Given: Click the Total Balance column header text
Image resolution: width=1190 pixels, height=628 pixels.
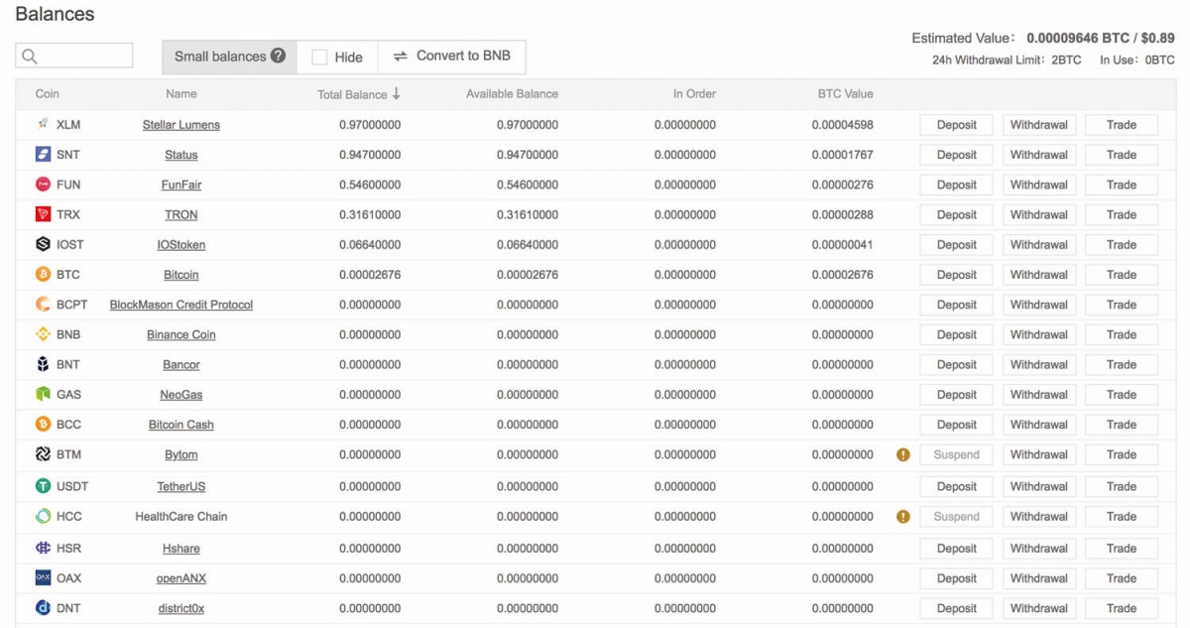Looking at the screenshot, I should (352, 94).
